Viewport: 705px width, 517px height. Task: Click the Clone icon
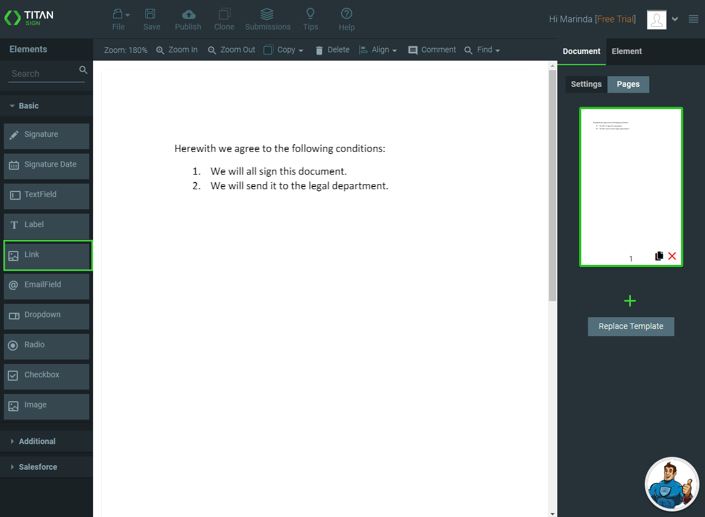[224, 14]
